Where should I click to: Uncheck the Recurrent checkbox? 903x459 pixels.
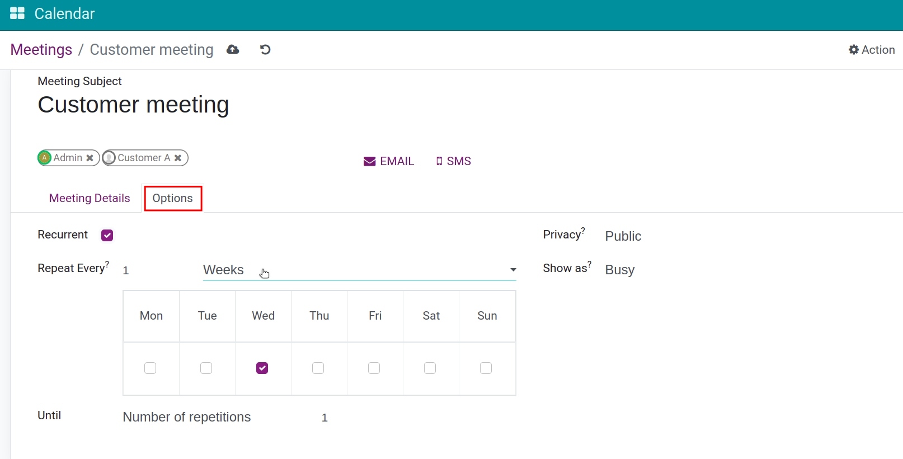click(x=107, y=236)
